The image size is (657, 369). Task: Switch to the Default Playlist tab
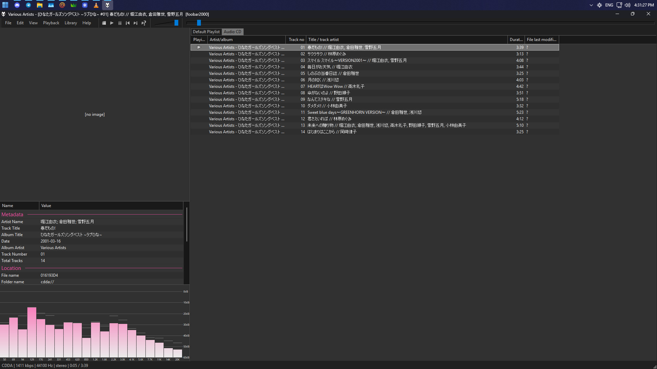(206, 32)
